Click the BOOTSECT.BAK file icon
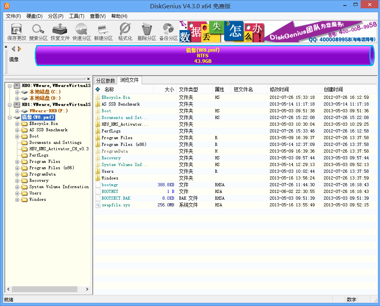380x306 pixels. [98, 198]
